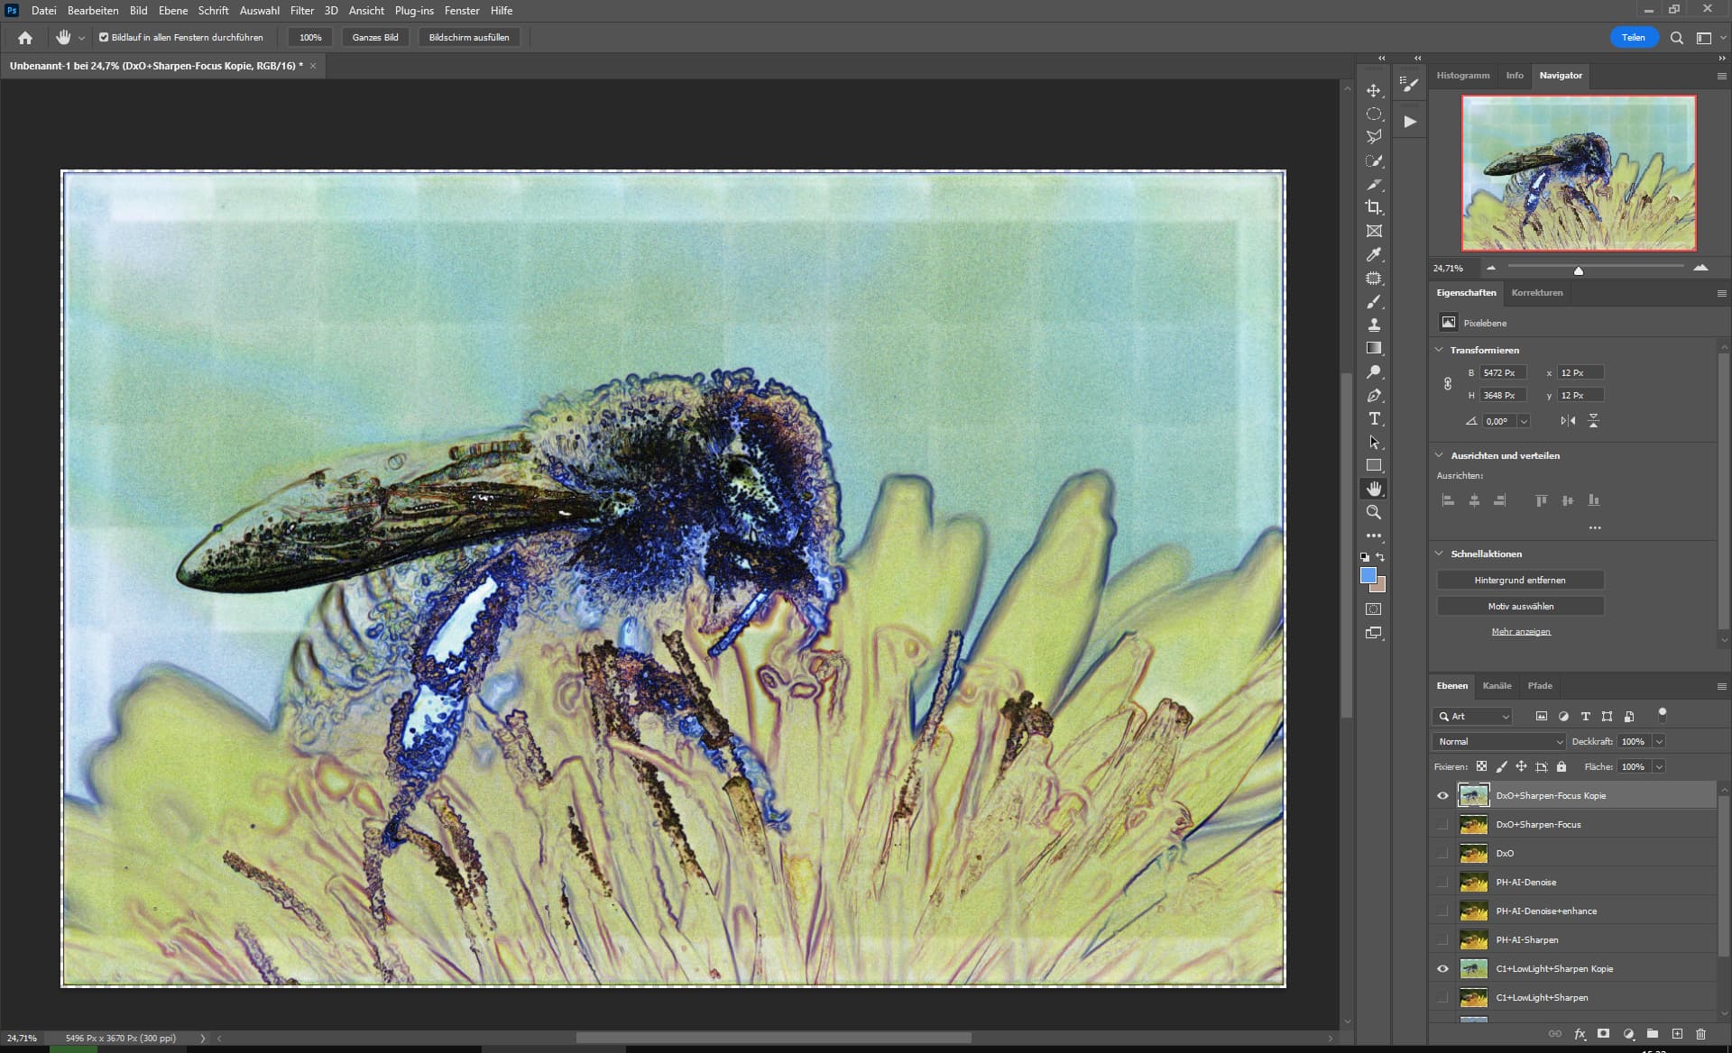
Task: Click the Hintergrund entfernen button
Action: pos(1520,581)
